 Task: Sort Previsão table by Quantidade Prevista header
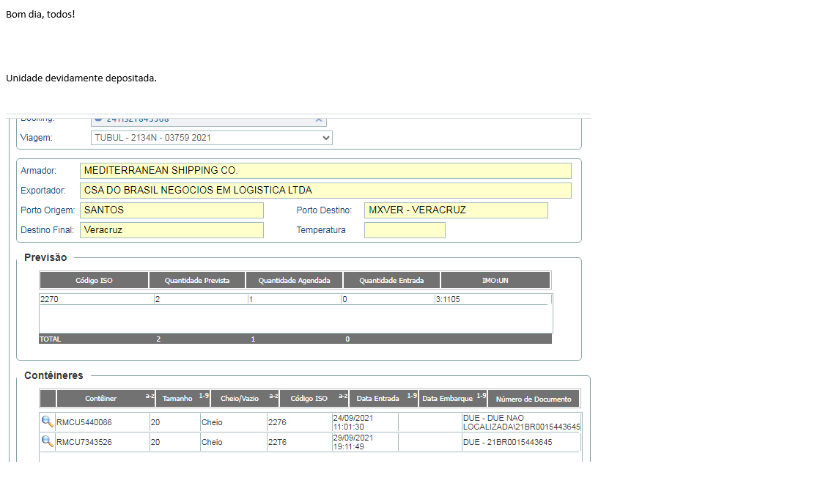click(x=197, y=281)
